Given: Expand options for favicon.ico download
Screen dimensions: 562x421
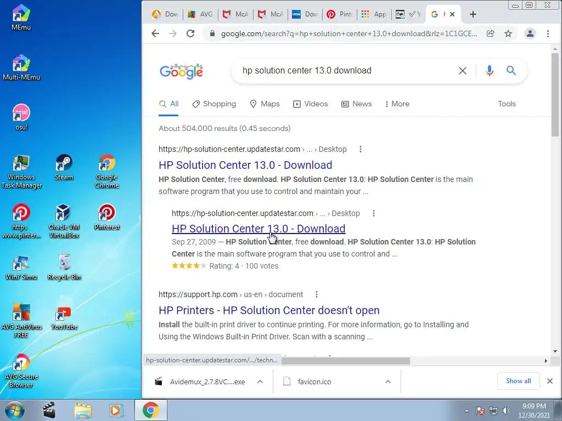Looking at the screenshot, I should pos(388,382).
